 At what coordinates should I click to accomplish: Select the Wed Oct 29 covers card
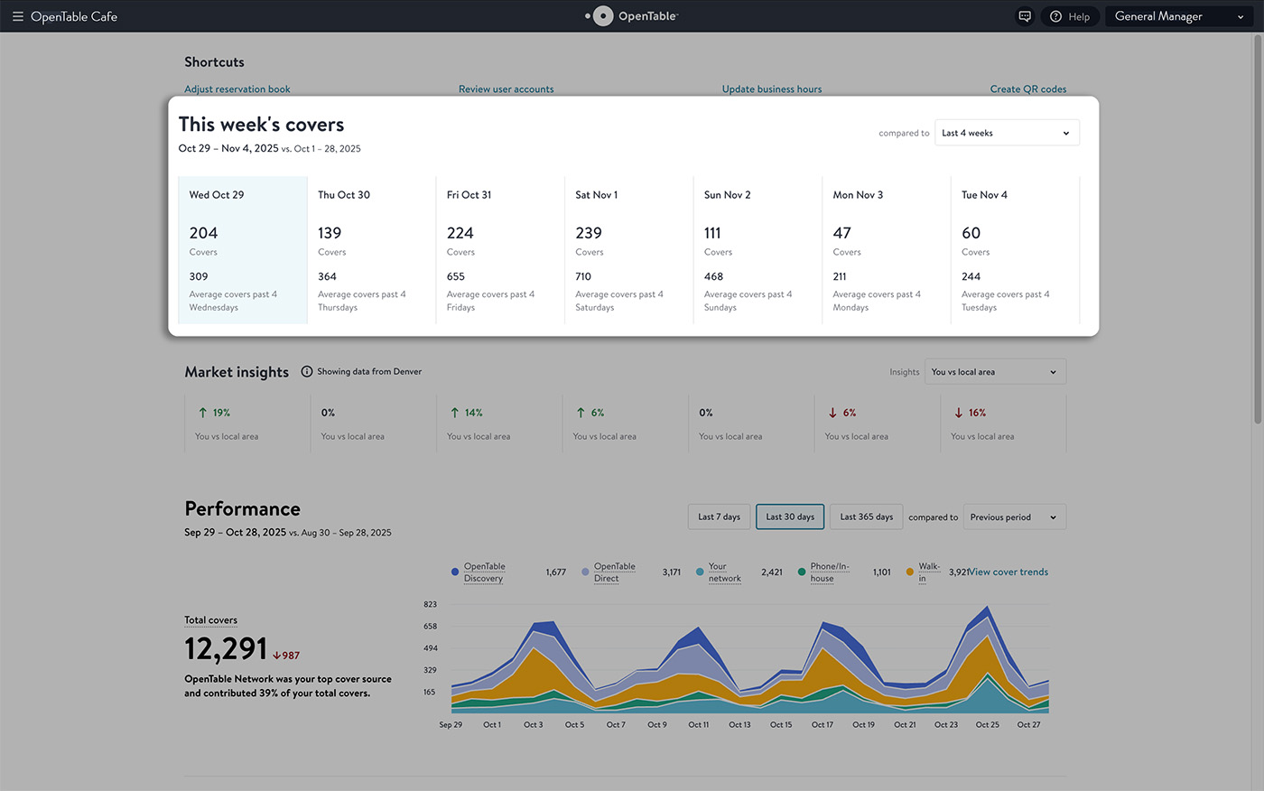point(243,250)
